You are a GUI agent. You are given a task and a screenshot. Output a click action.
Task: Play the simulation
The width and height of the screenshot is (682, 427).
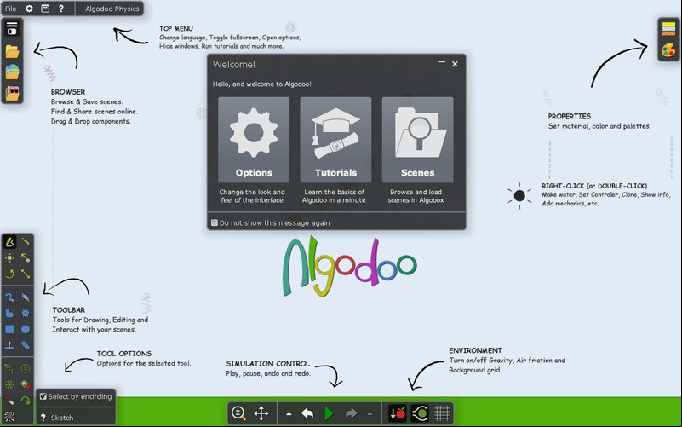[x=329, y=413]
